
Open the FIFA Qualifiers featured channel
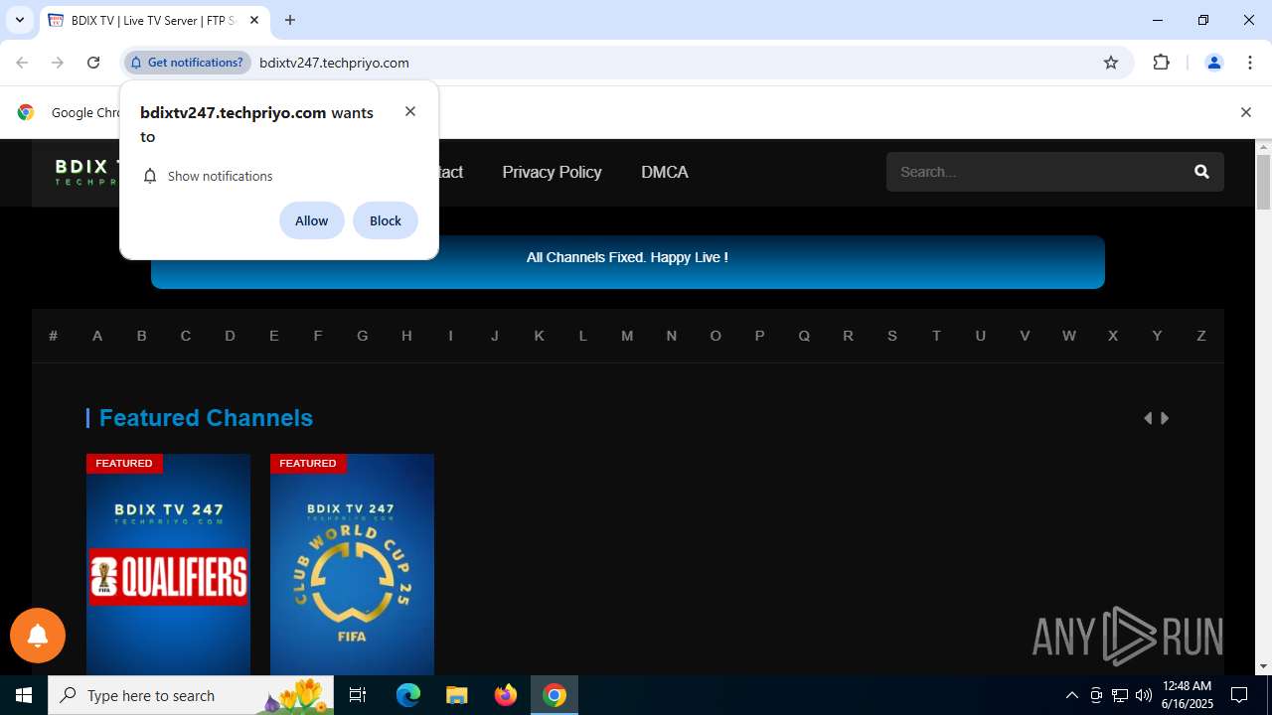tap(168, 564)
